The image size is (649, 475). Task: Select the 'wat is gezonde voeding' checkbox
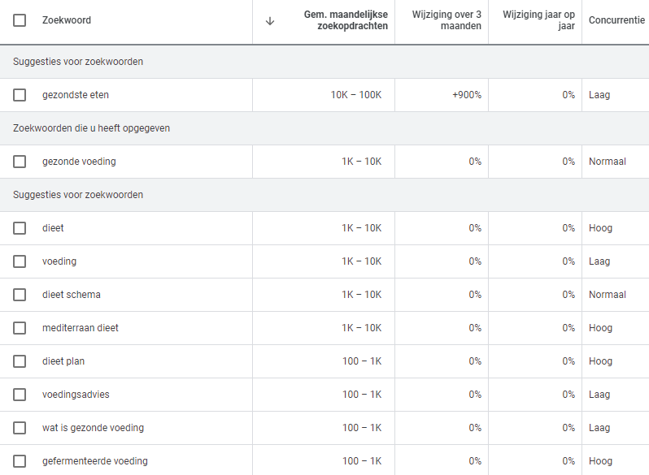(x=20, y=428)
